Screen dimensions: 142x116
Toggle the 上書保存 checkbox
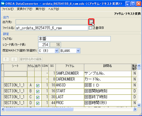[90, 28]
